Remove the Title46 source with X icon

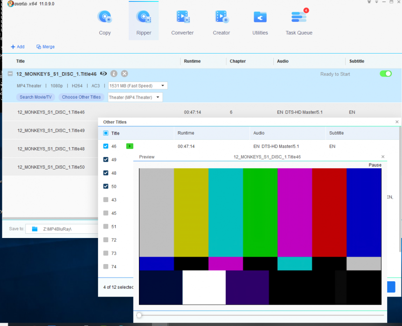[125, 74]
